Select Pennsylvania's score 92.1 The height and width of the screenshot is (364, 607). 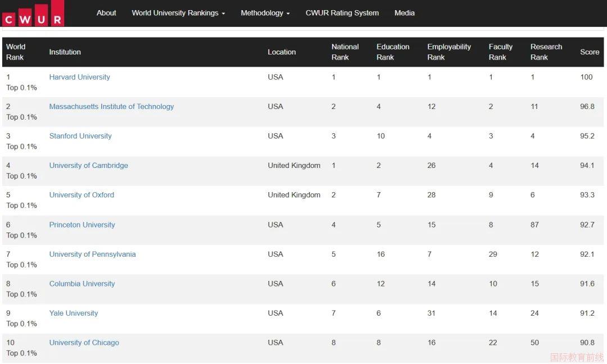[587, 254]
